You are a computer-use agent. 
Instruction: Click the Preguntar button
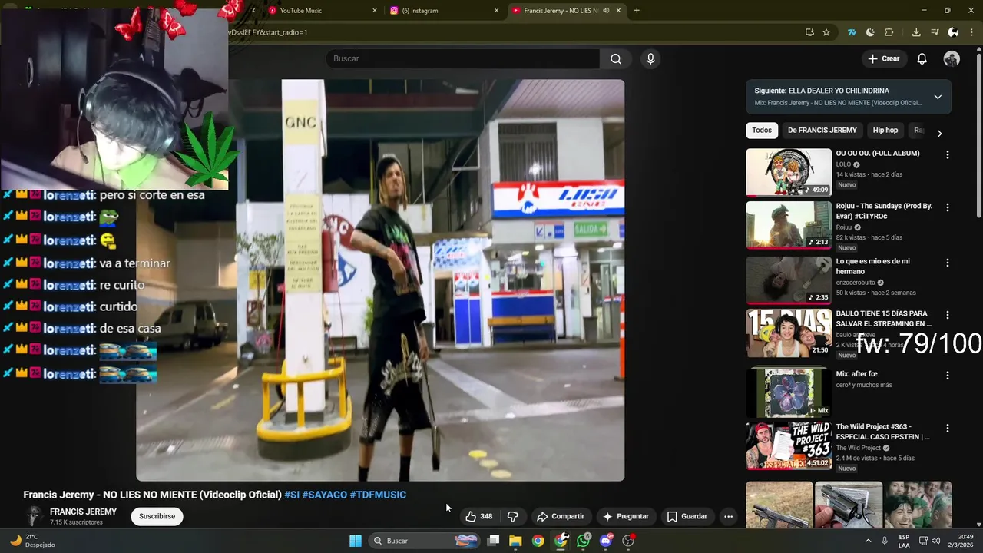(626, 516)
